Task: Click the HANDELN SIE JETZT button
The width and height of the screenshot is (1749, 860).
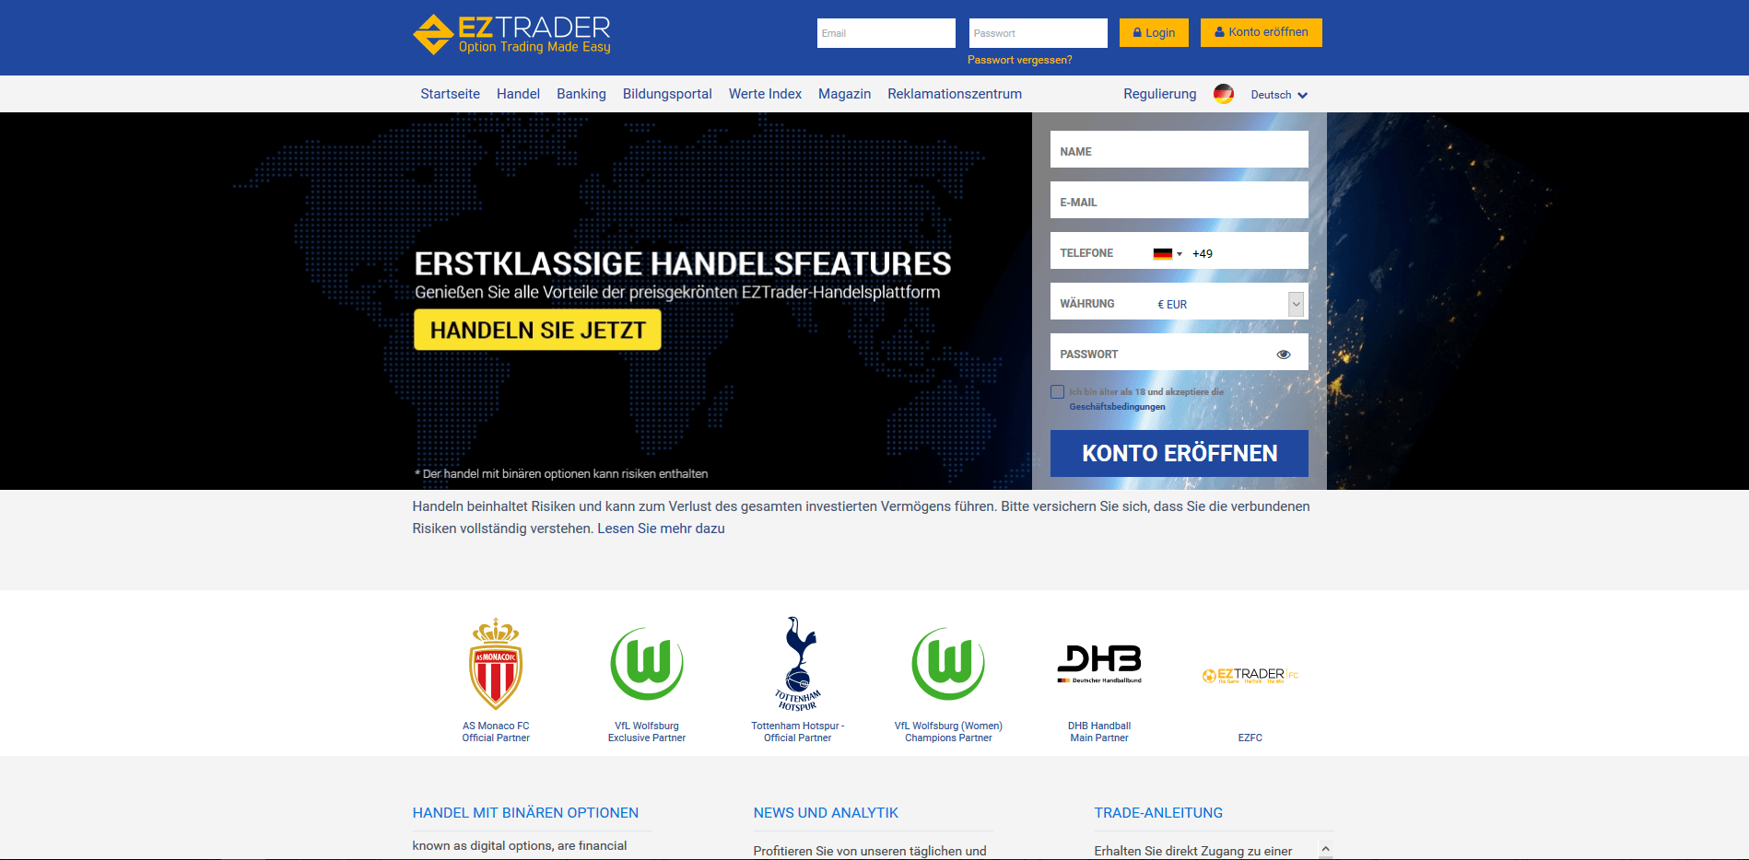Action: click(x=537, y=330)
